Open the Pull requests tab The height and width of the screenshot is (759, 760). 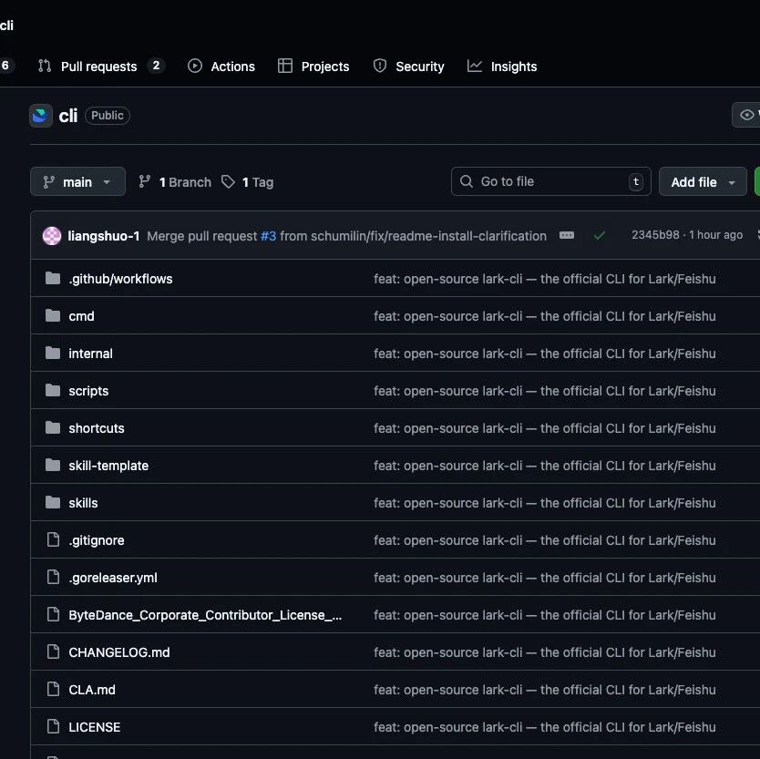(98, 67)
